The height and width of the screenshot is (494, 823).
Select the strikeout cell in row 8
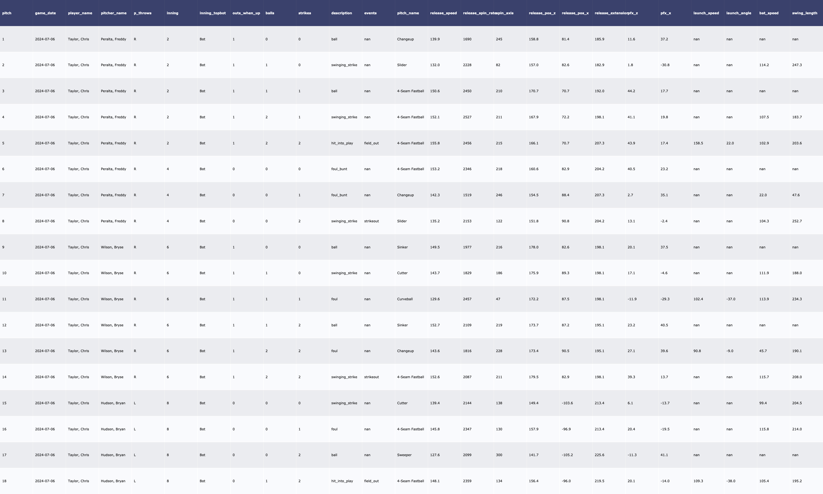coord(371,221)
